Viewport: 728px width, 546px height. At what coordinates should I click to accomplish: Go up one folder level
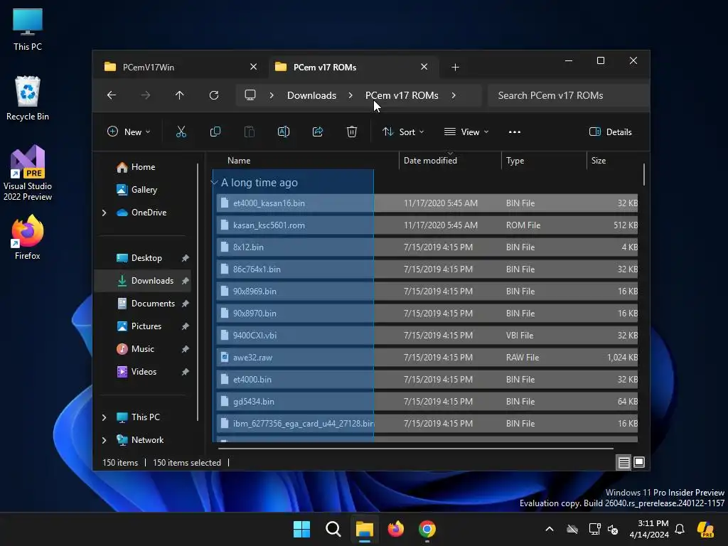click(180, 95)
